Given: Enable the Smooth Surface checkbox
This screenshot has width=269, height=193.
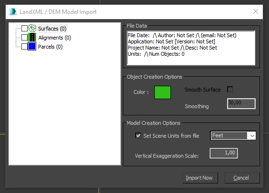Looking at the screenshot, I should coord(230,89).
